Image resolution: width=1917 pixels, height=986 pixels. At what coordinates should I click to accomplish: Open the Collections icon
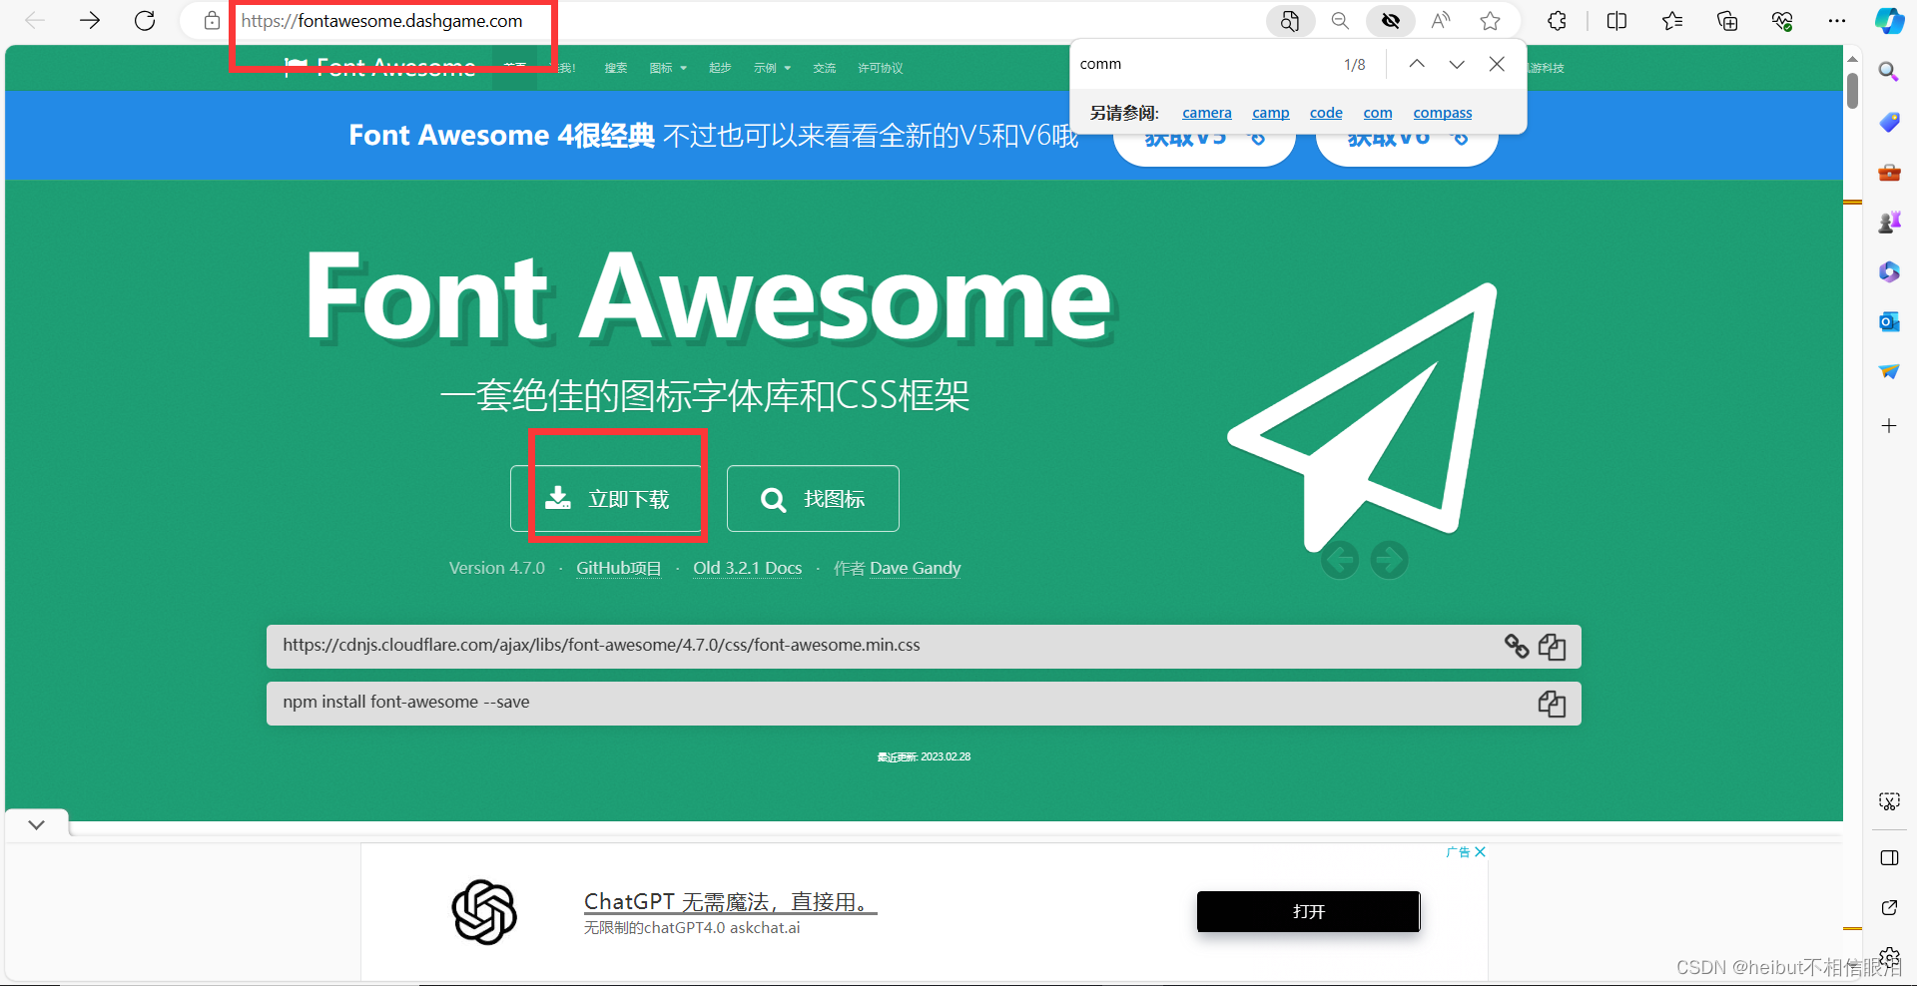[1727, 21]
